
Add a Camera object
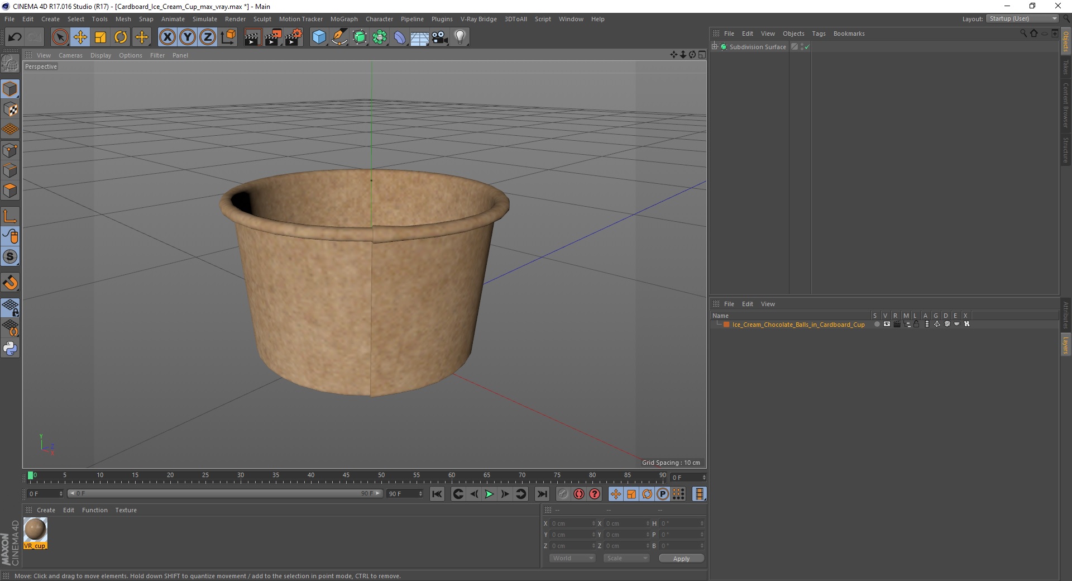tap(440, 37)
